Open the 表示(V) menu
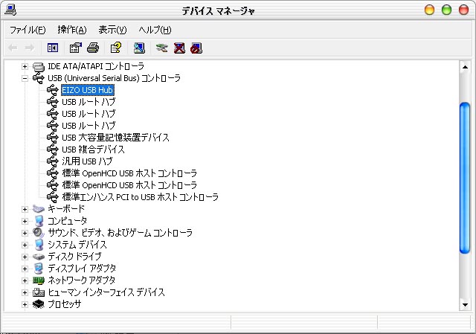 (x=112, y=30)
